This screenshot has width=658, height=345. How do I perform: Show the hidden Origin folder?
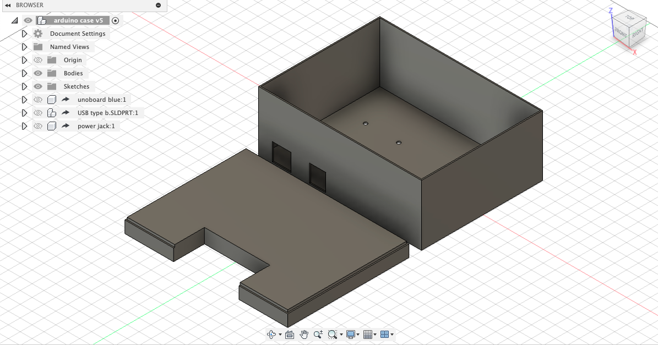pyautogui.click(x=38, y=60)
